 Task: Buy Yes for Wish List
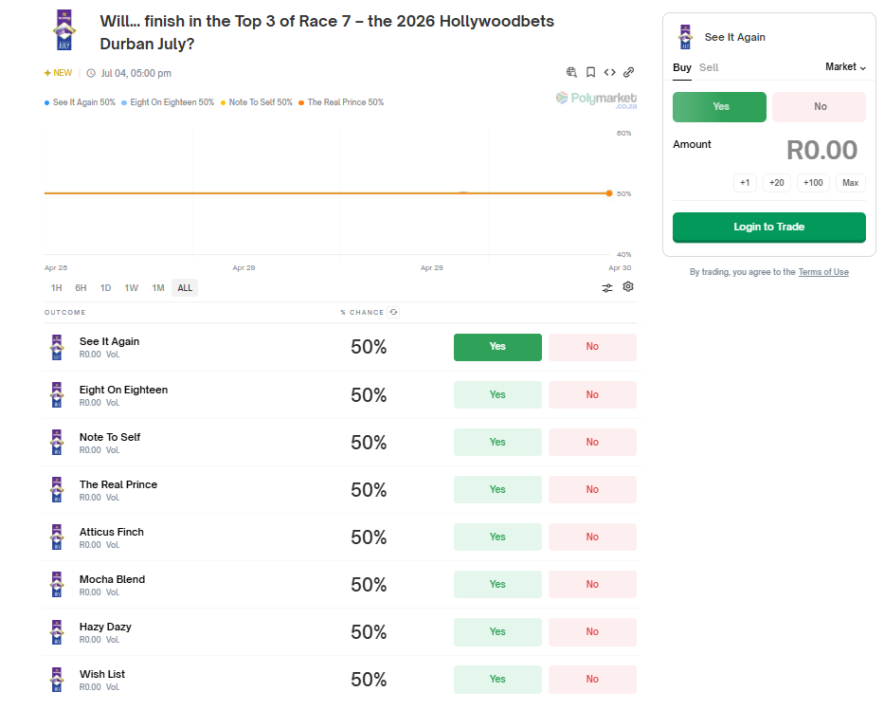click(497, 679)
